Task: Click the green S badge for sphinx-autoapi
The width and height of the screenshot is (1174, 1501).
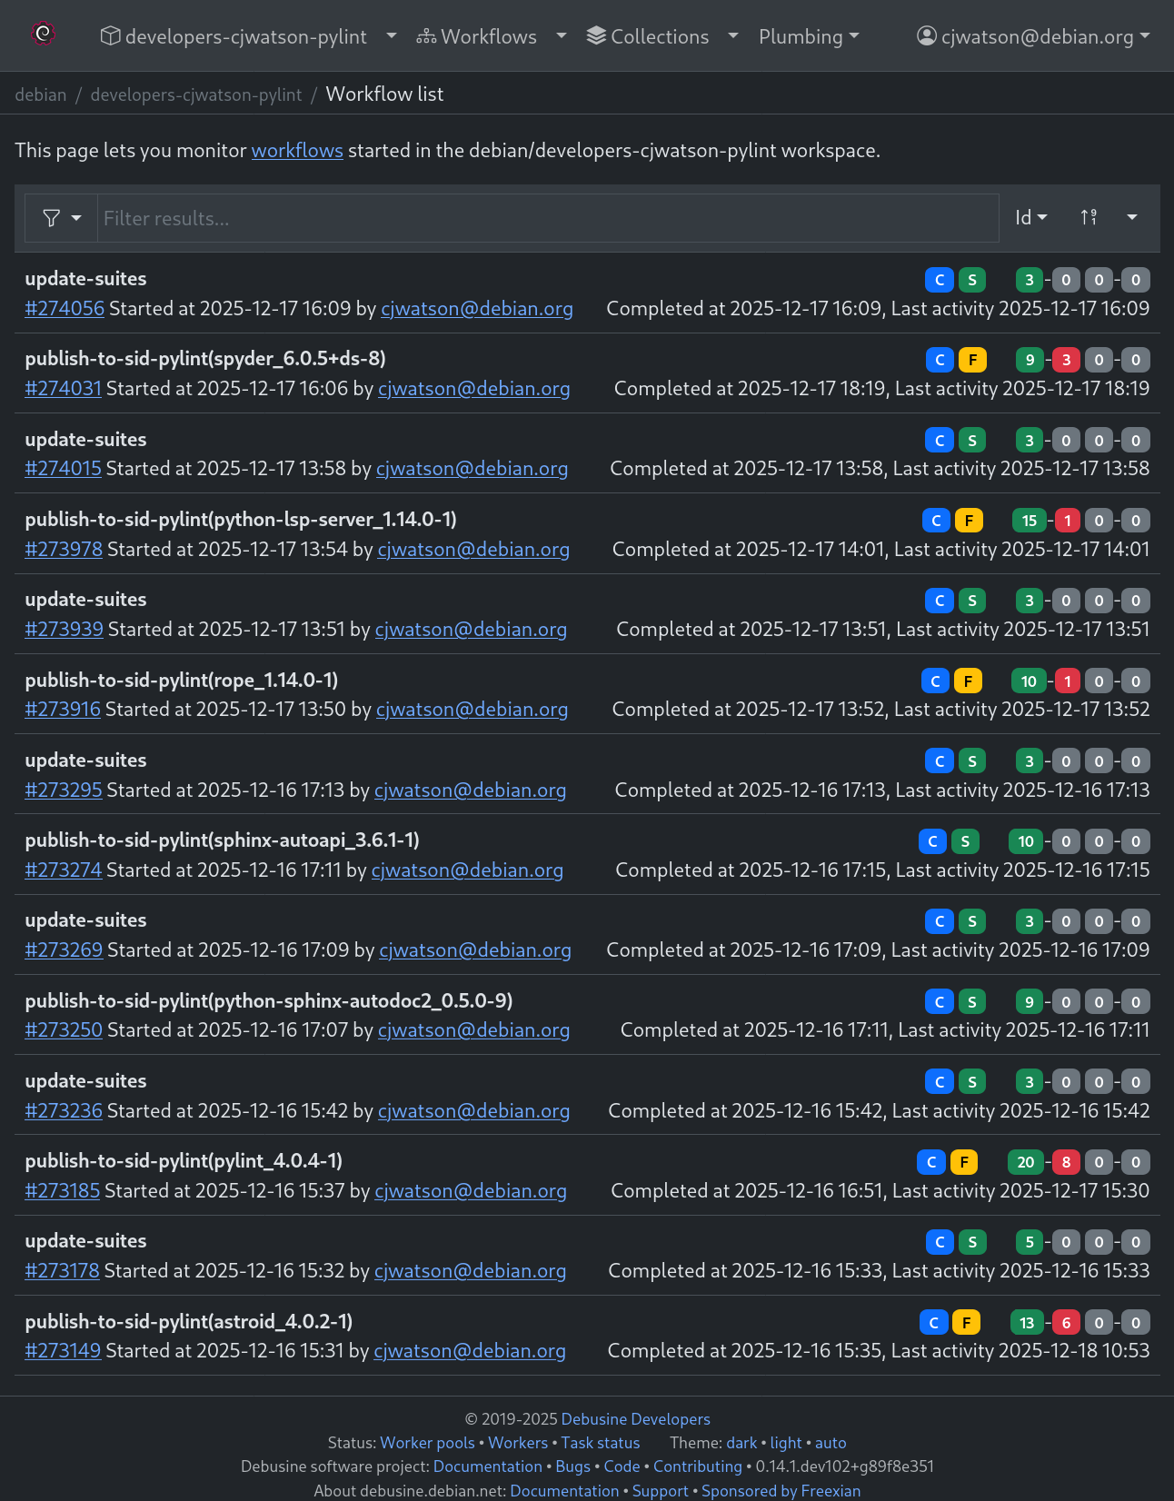Action: [x=965, y=841]
